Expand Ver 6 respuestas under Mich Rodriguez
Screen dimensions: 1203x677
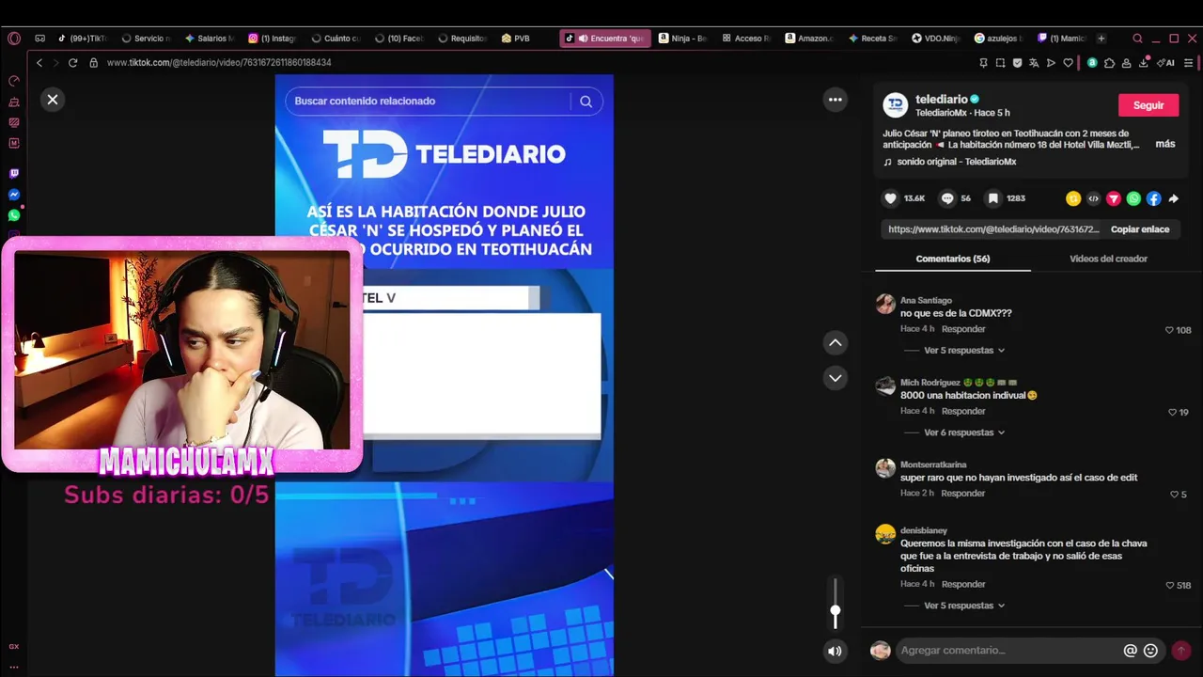pyautogui.click(x=964, y=433)
